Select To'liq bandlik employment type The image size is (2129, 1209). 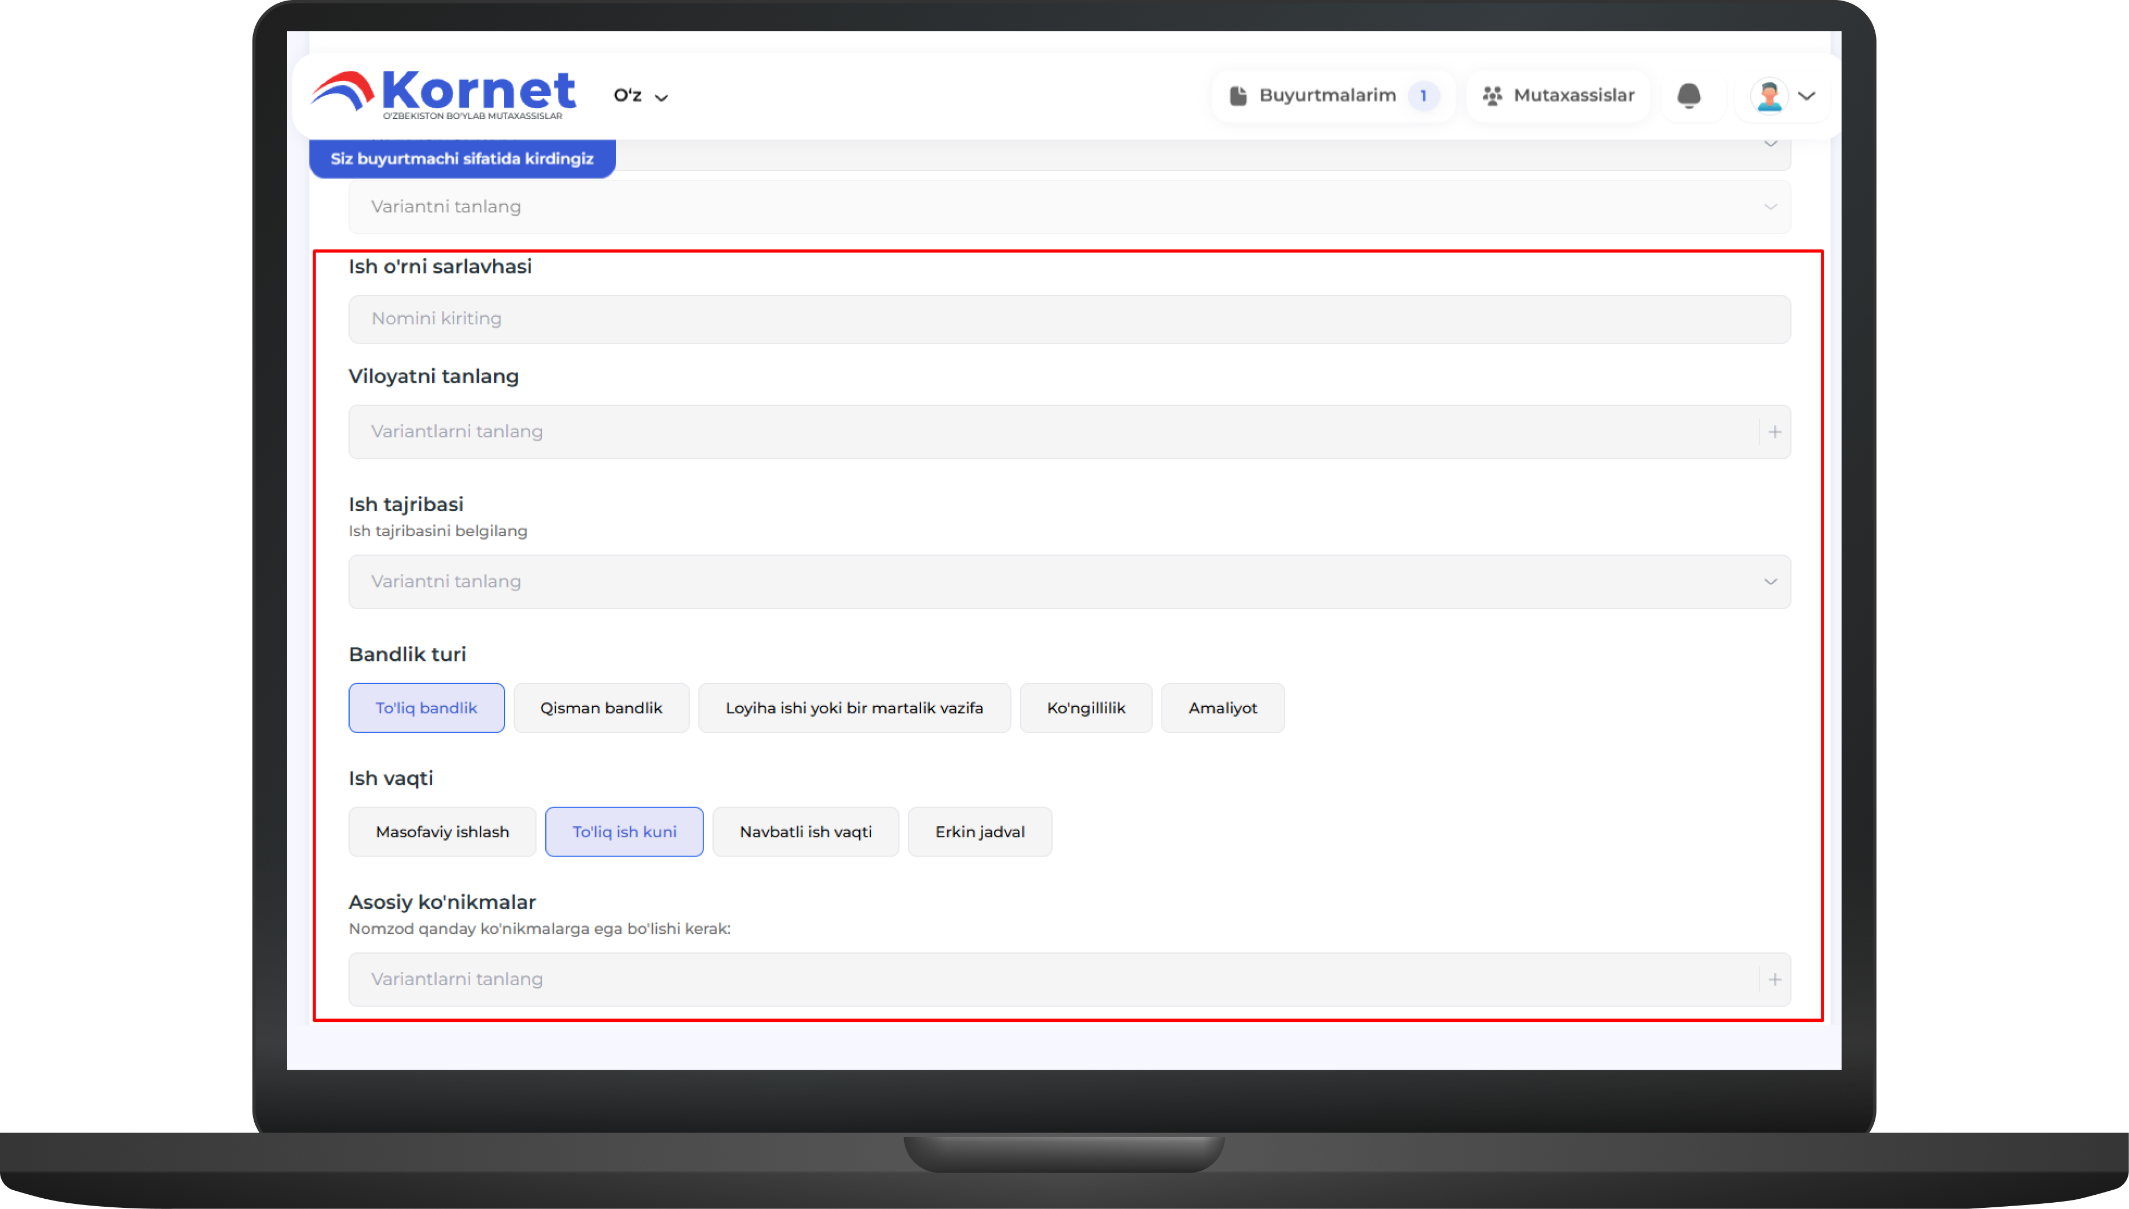point(426,707)
